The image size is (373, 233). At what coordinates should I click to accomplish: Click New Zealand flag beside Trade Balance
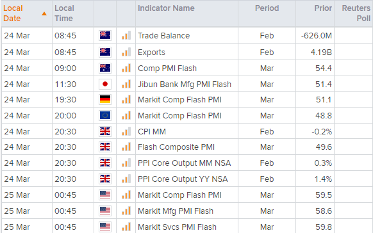[105, 35]
